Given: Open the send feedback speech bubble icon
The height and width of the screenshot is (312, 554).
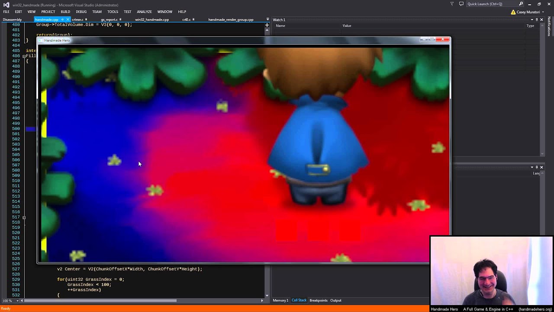Looking at the screenshot, I should tap(461, 4).
